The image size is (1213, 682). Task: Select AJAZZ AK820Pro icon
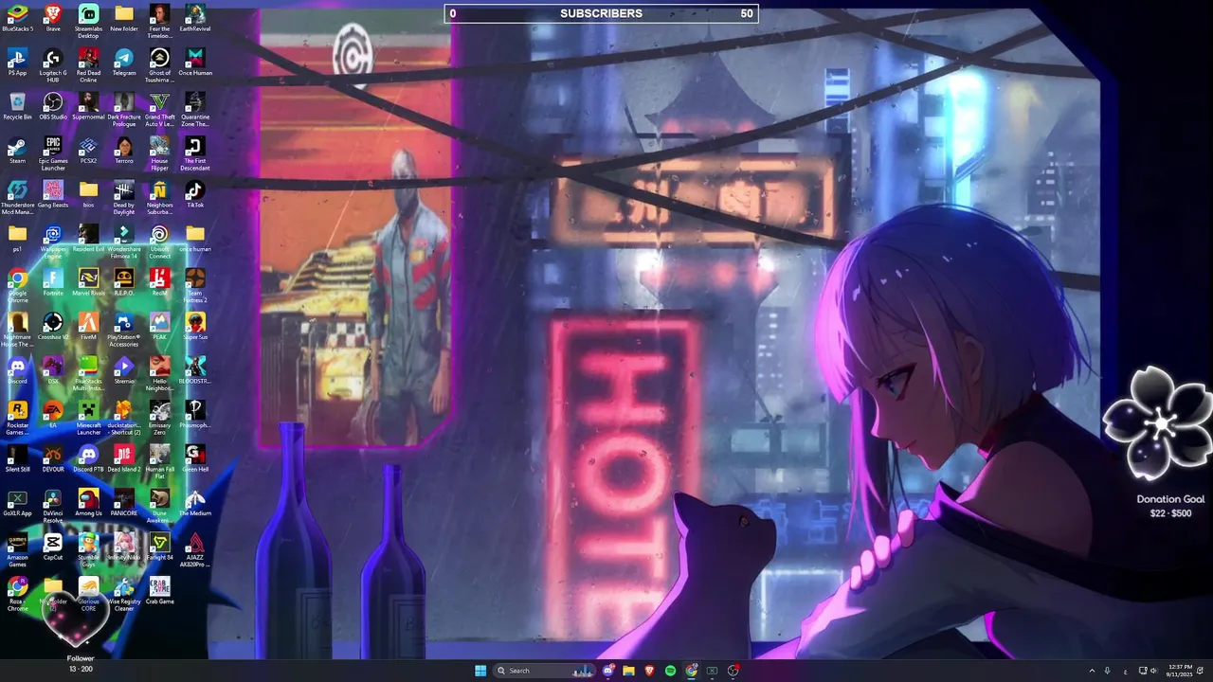click(x=195, y=542)
